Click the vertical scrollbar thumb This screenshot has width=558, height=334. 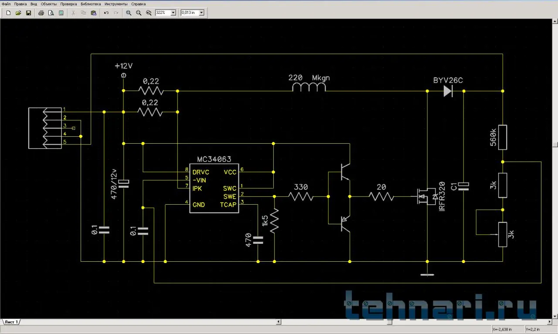(555, 144)
